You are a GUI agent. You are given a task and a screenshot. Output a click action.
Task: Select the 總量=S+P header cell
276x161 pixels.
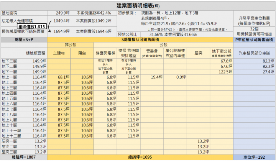(24, 39)
